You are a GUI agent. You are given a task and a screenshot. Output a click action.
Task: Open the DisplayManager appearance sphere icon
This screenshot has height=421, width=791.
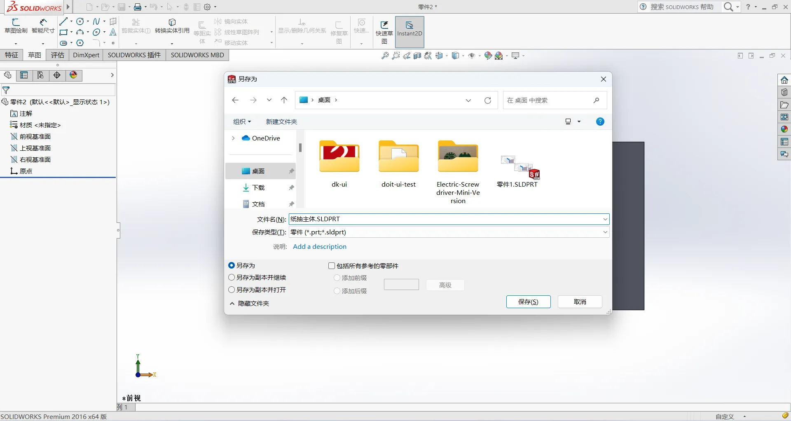click(73, 75)
